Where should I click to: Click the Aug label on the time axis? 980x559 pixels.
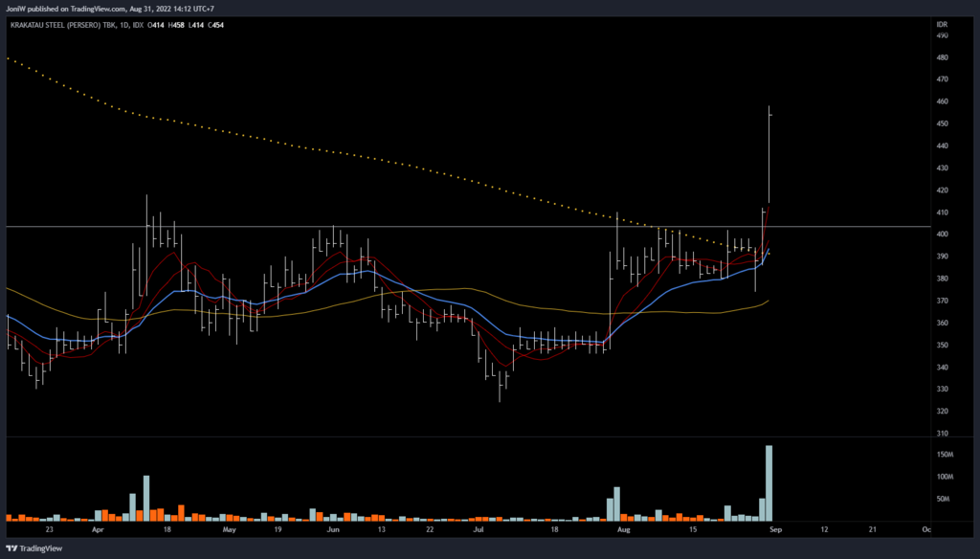(x=624, y=528)
